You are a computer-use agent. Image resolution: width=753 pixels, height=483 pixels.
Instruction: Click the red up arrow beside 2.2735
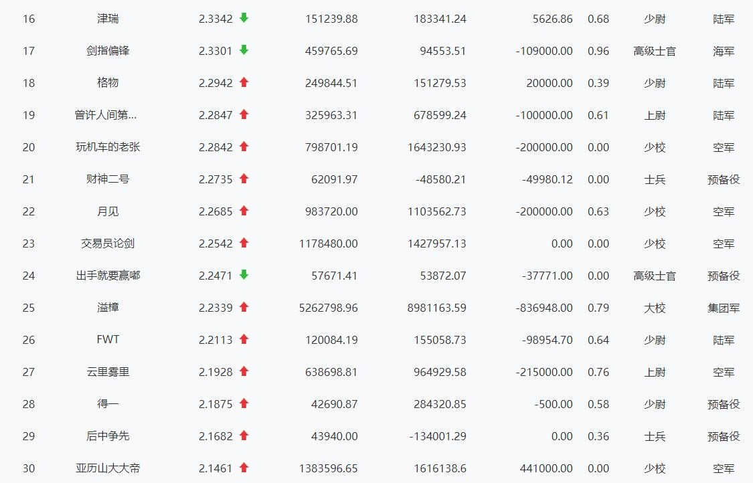(244, 179)
